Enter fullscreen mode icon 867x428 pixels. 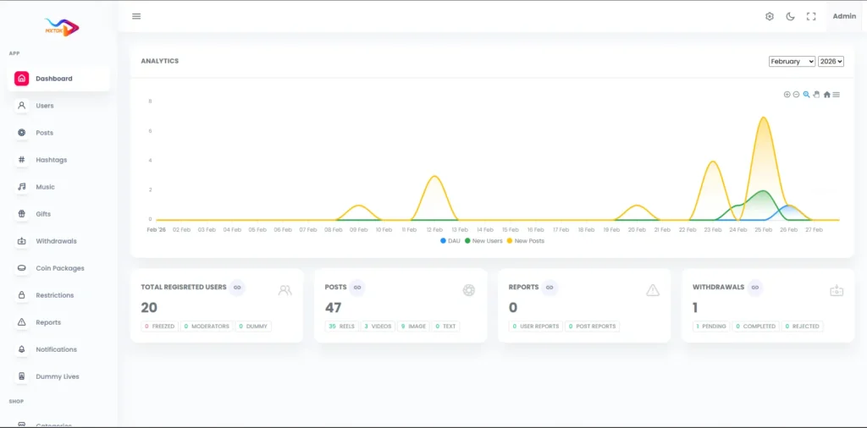click(x=811, y=17)
